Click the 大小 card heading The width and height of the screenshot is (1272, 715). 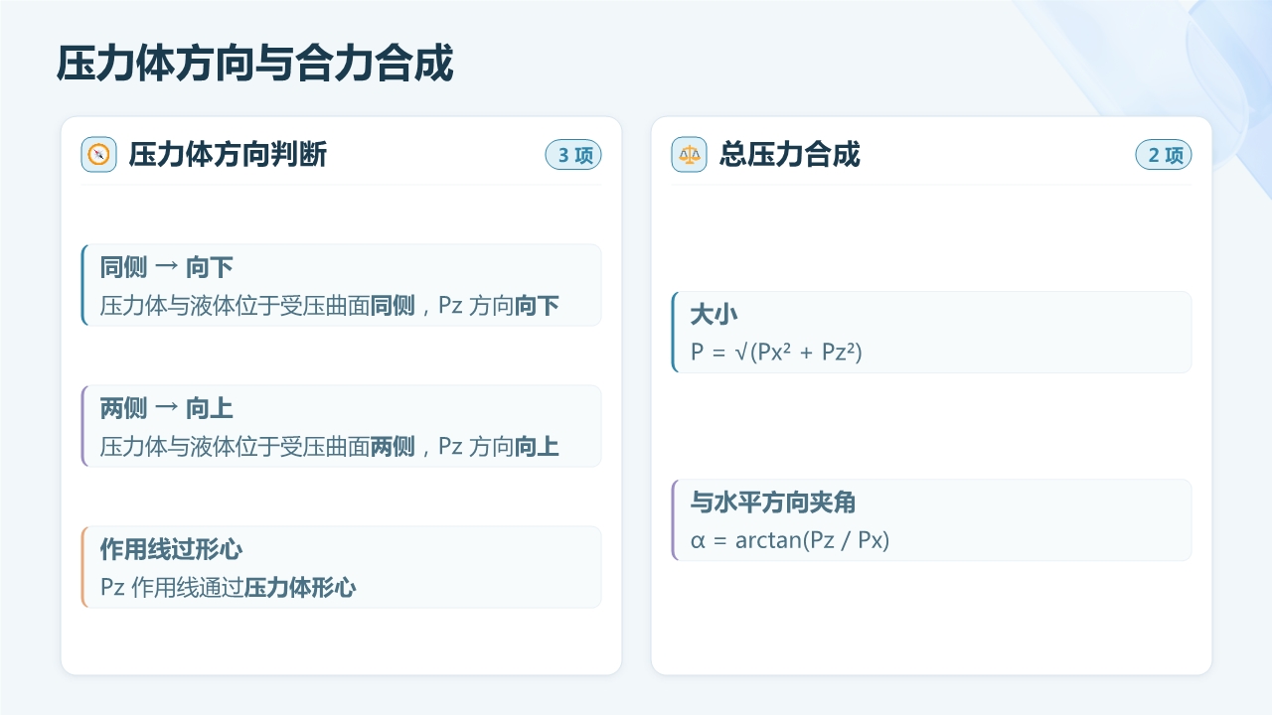click(714, 314)
